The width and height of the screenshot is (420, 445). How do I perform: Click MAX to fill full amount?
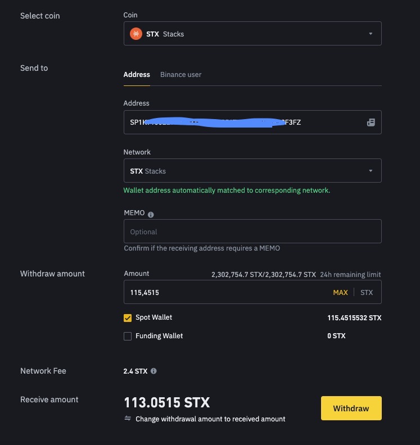tap(340, 293)
